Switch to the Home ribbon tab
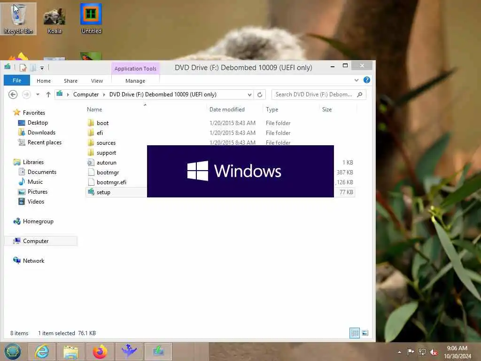The height and width of the screenshot is (361, 481). [x=44, y=81]
